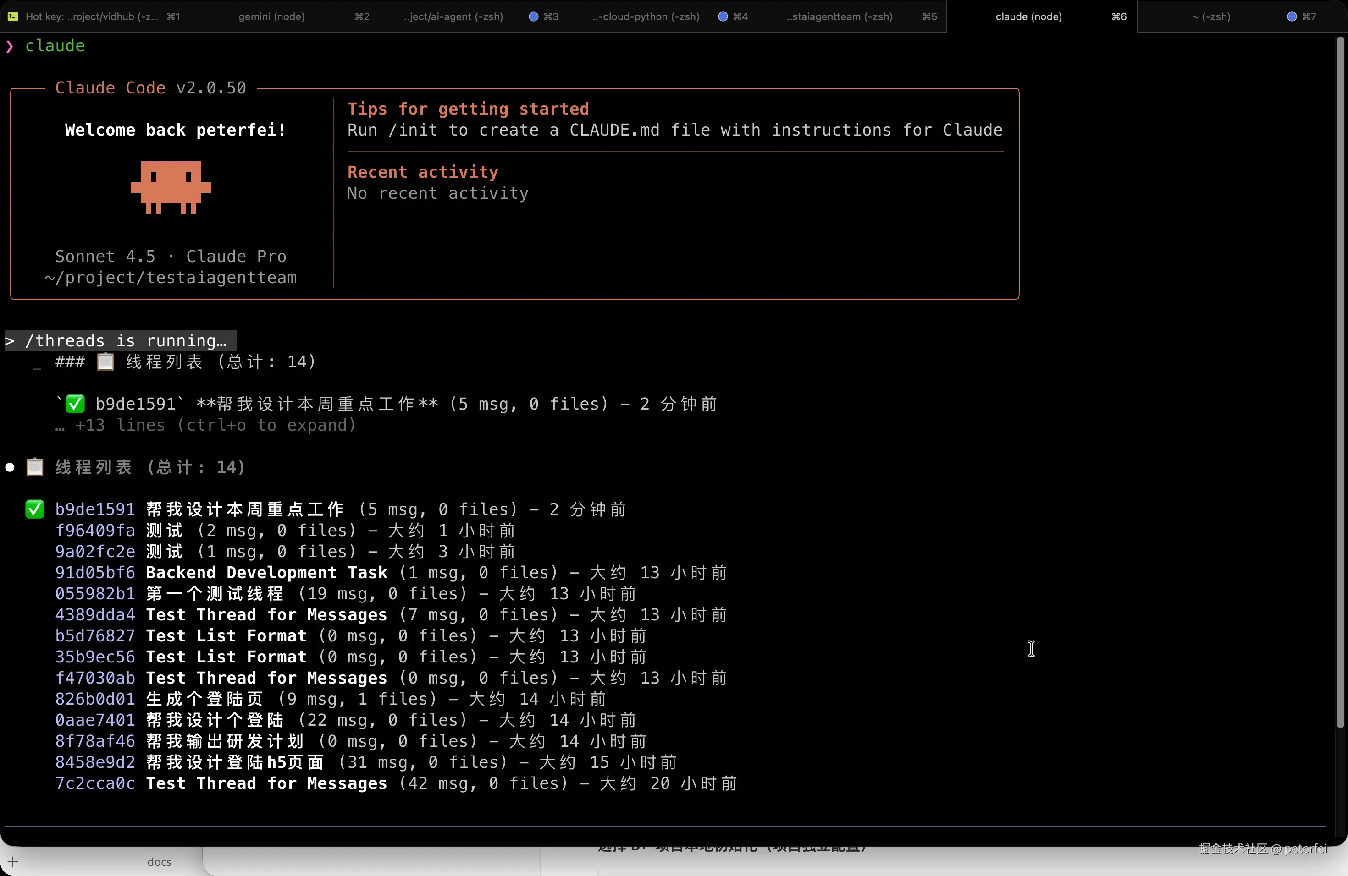Click the blue dot on the ~ zsh tab
Screen dimensions: 1348x876
(1291, 16)
